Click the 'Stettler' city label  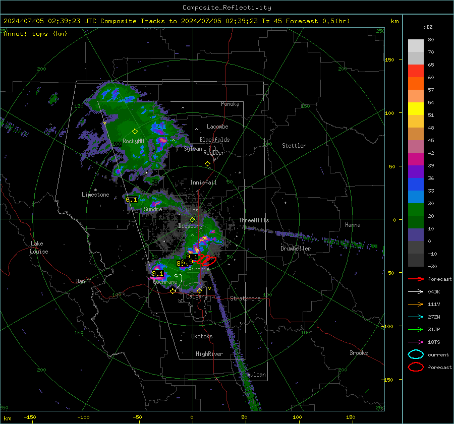point(294,146)
